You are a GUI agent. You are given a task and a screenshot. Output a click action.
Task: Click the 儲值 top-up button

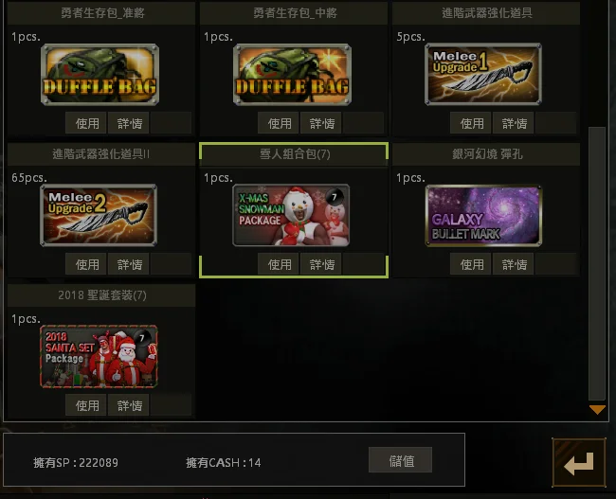[400, 460]
